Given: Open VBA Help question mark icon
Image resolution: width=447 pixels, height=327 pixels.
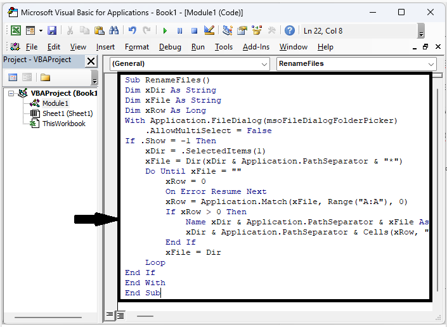Looking at the screenshot, I should 290,30.
